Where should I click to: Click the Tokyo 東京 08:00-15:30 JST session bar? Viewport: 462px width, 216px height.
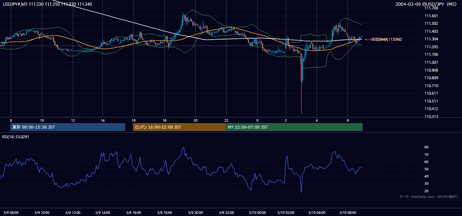click(x=68, y=127)
